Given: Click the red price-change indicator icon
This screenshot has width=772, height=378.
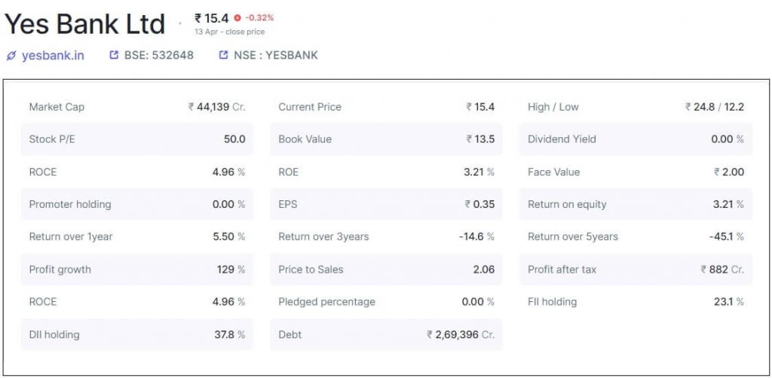Looking at the screenshot, I should pos(237,17).
